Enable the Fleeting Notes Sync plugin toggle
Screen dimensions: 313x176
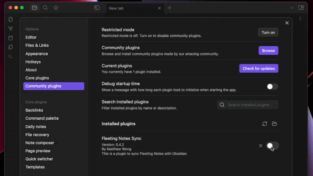click(273, 146)
